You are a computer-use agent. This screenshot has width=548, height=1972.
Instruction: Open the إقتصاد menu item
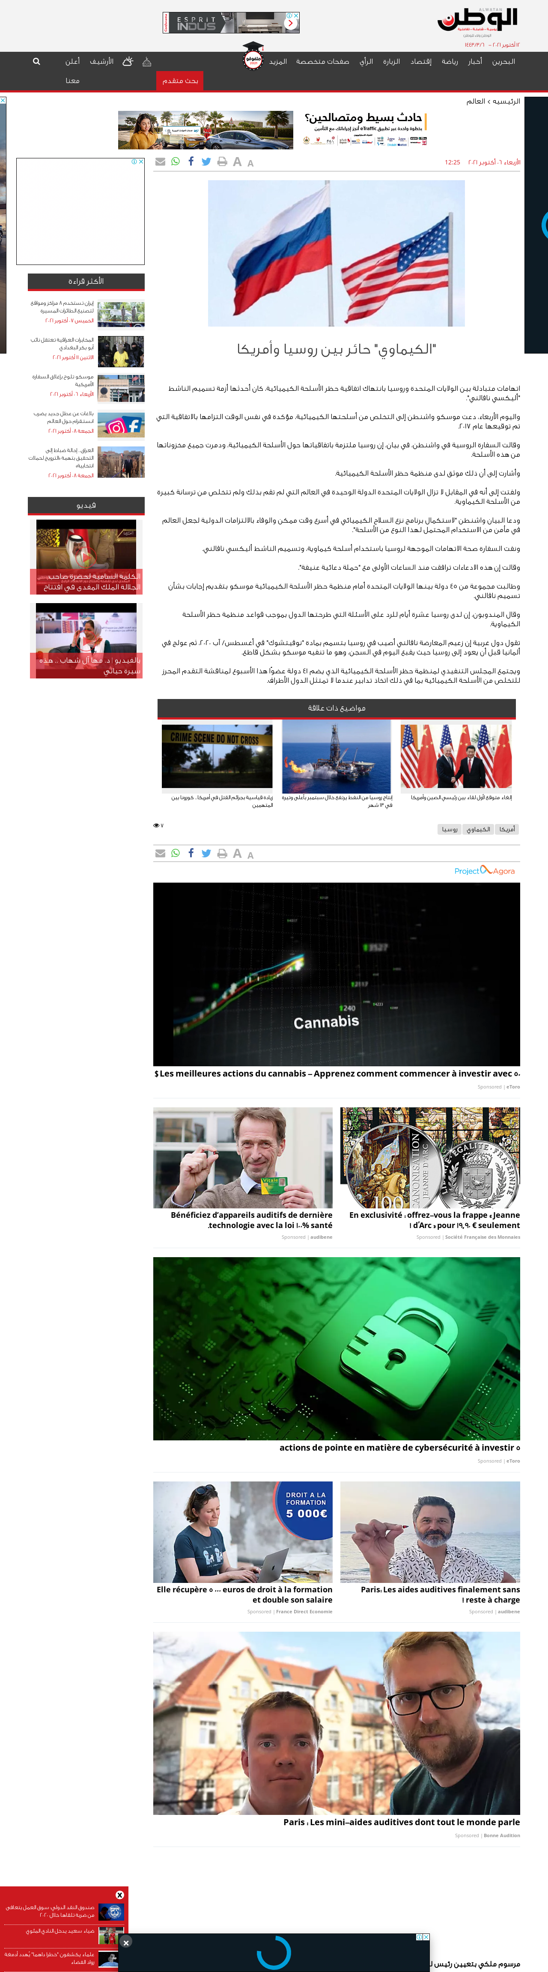coord(421,61)
